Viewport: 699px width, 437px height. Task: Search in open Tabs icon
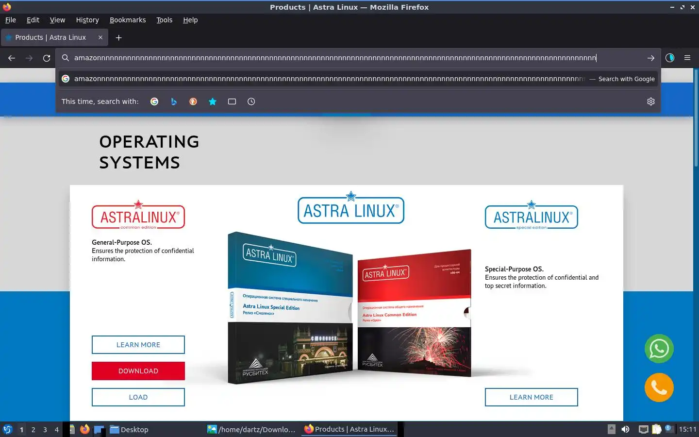pos(232,101)
